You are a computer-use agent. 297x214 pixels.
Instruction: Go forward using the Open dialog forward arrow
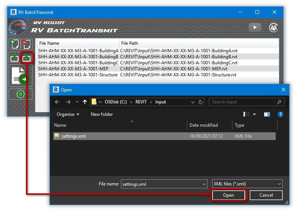click(x=68, y=102)
